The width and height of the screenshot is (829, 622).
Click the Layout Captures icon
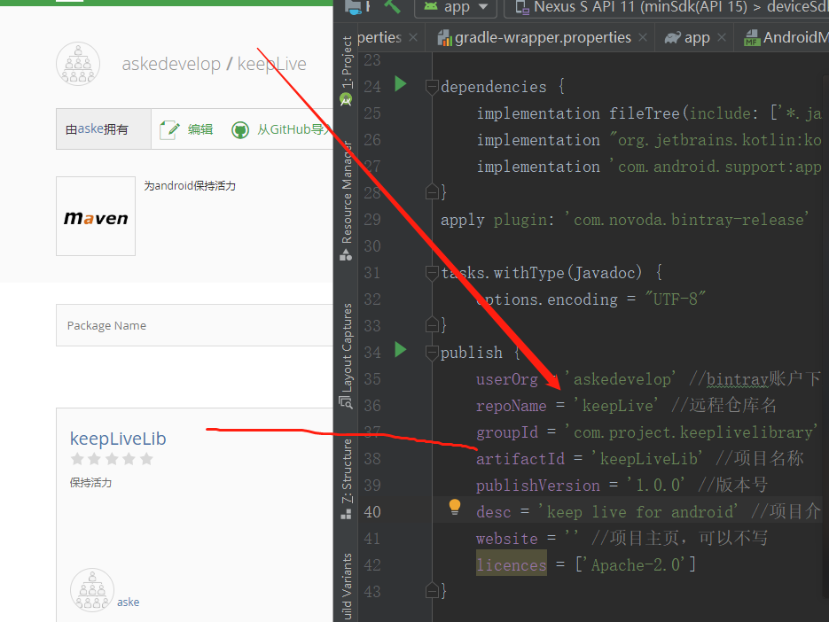346,402
